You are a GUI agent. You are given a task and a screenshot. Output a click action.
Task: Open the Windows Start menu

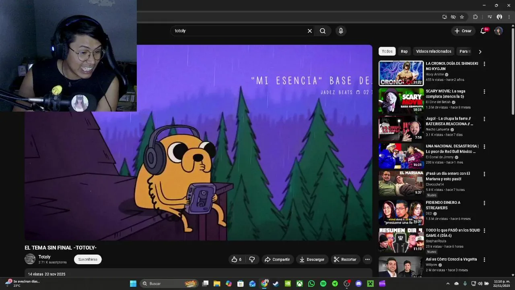(133, 284)
